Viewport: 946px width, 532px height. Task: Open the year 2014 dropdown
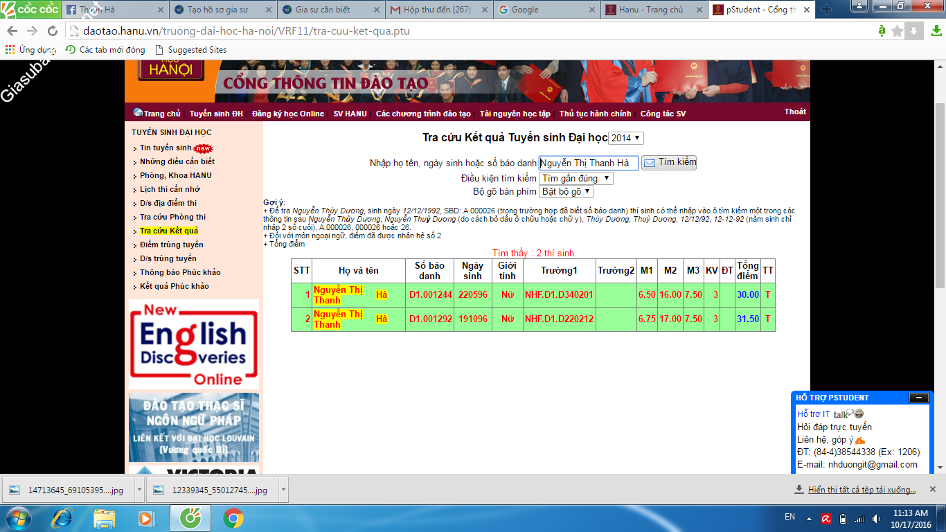[x=626, y=138]
